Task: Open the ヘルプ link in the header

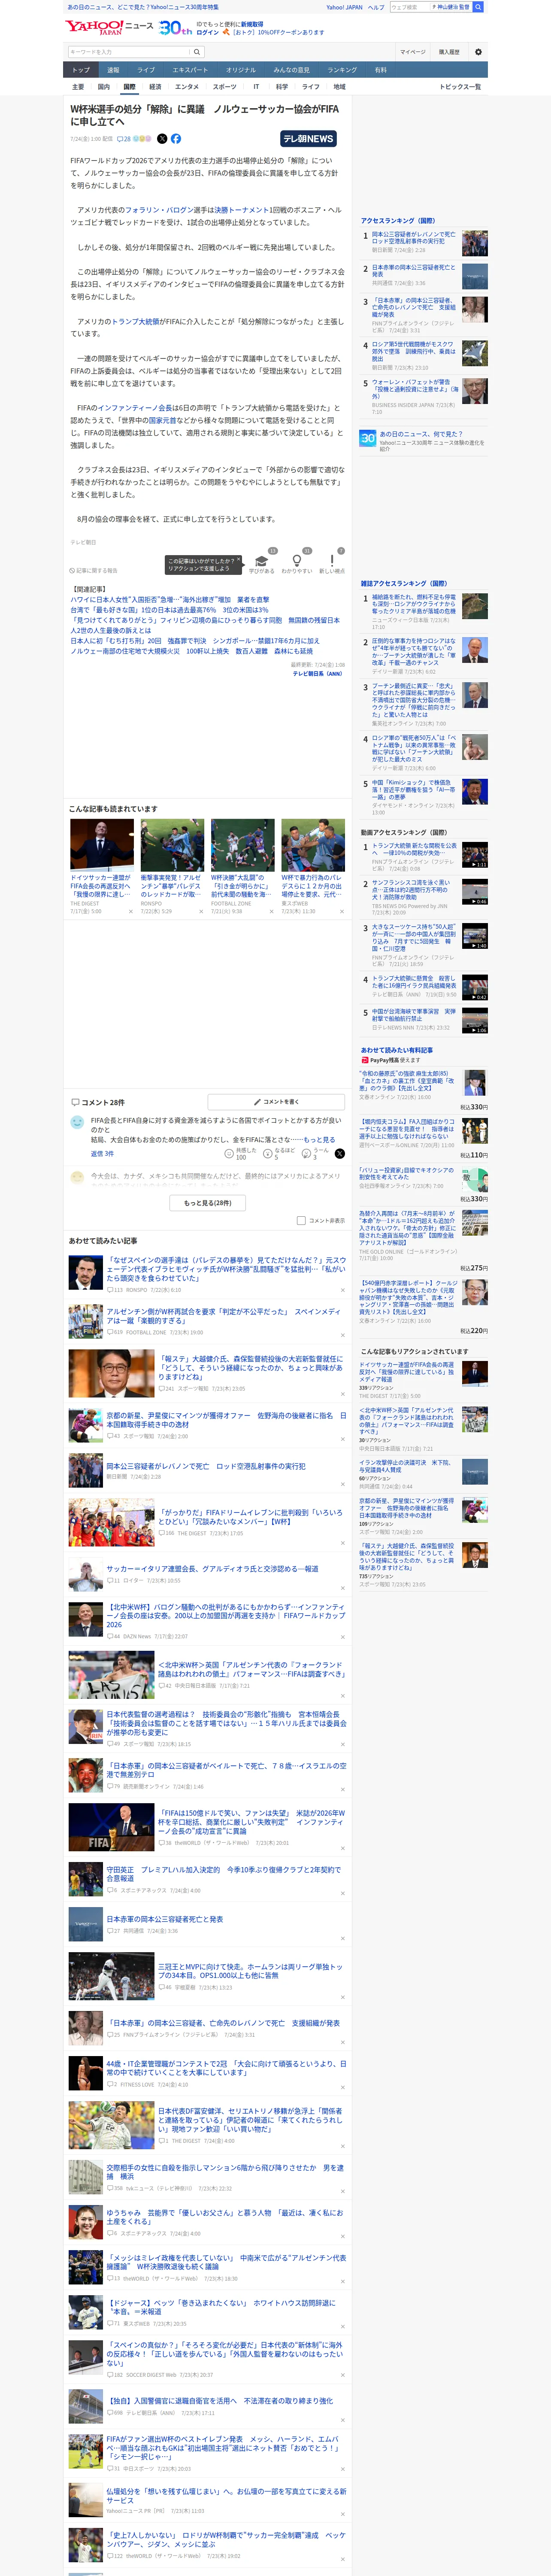Action: (x=376, y=7)
